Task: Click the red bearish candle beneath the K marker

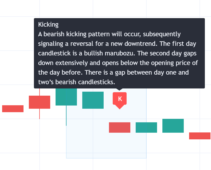Action: pyautogui.click(x=120, y=127)
